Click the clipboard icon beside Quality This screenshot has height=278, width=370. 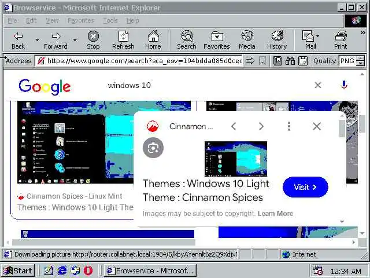[303, 61]
